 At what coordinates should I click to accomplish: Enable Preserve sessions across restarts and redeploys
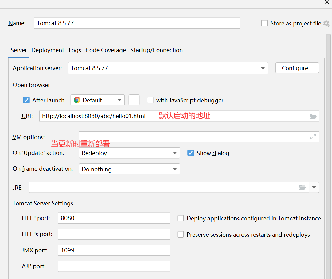click(x=180, y=235)
